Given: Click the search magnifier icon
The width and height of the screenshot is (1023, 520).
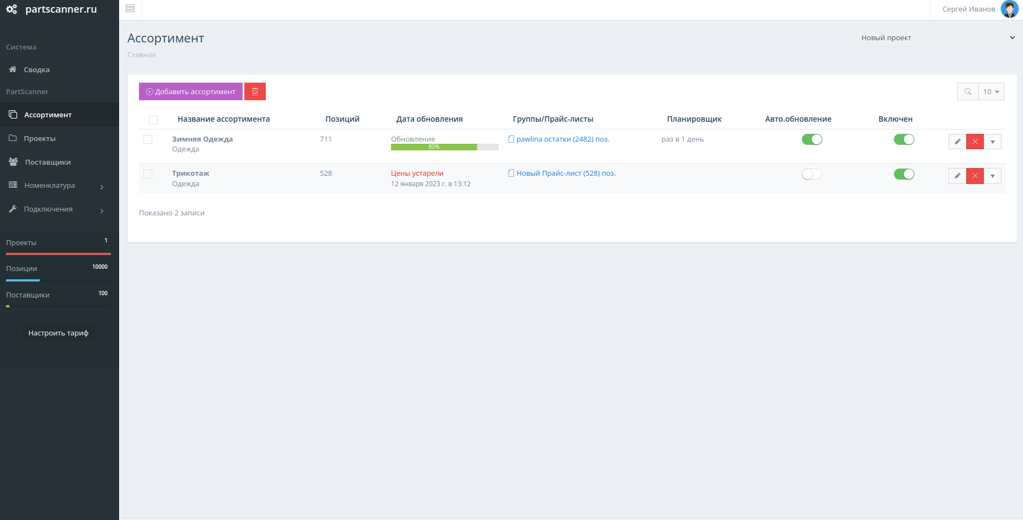Looking at the screenshot, I should click(x=967, y=91).
